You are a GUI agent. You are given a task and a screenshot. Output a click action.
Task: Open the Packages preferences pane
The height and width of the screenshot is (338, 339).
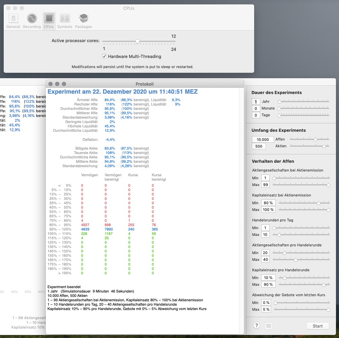[x=83, y=21]
